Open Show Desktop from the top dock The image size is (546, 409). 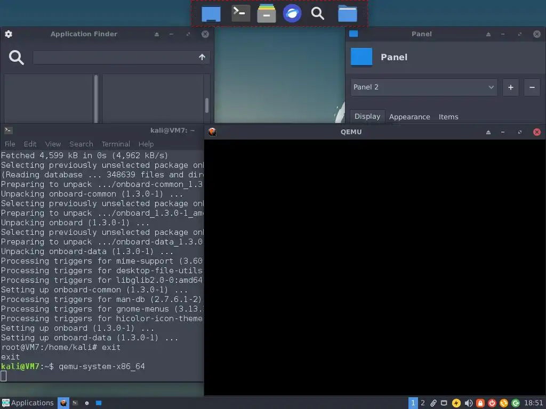pyautogui.click(x=211, y=14)
